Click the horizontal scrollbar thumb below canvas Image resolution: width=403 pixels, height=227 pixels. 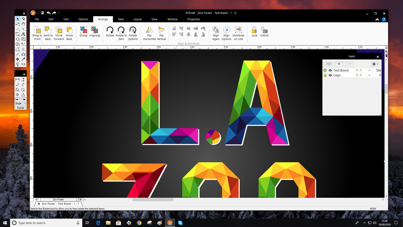[153, 199]
